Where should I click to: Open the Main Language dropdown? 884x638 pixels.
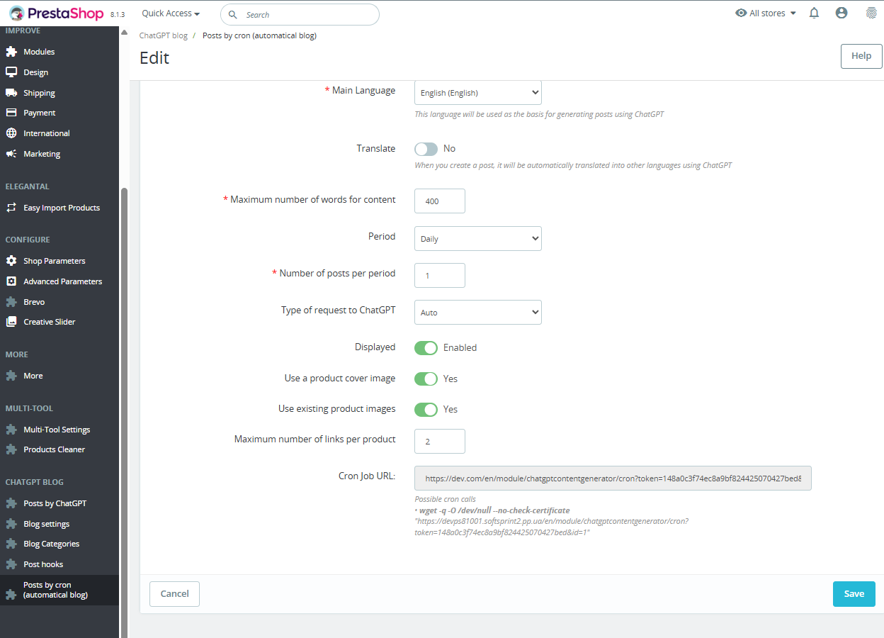pyautogui.click(x=478, y=93)
